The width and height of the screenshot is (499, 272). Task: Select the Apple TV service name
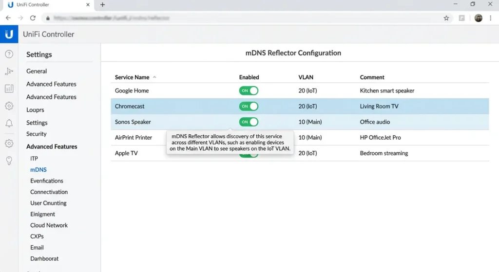click(126, 153)
